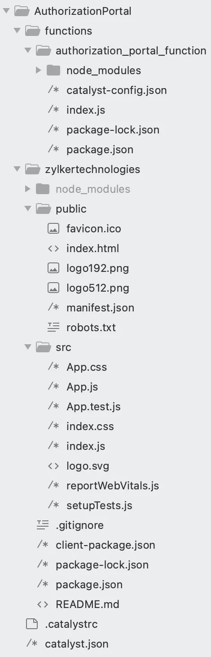Open reportWebVitals.js file
This screenshot has width=211, height=657.
[x=113, y=486]
